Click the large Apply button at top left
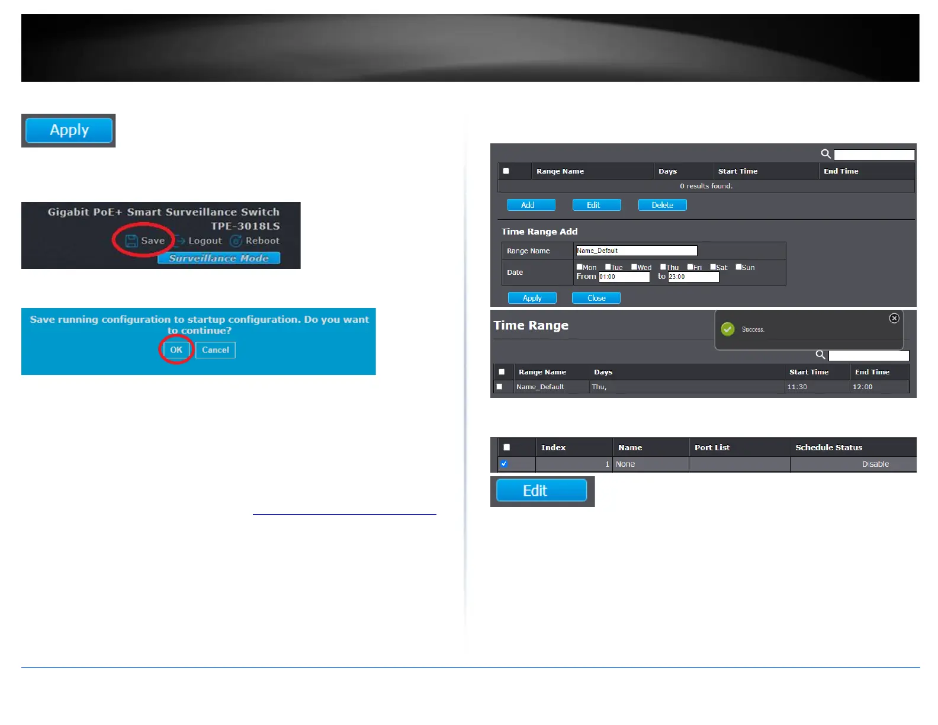The image size is (938, 725). coord(69,130)
